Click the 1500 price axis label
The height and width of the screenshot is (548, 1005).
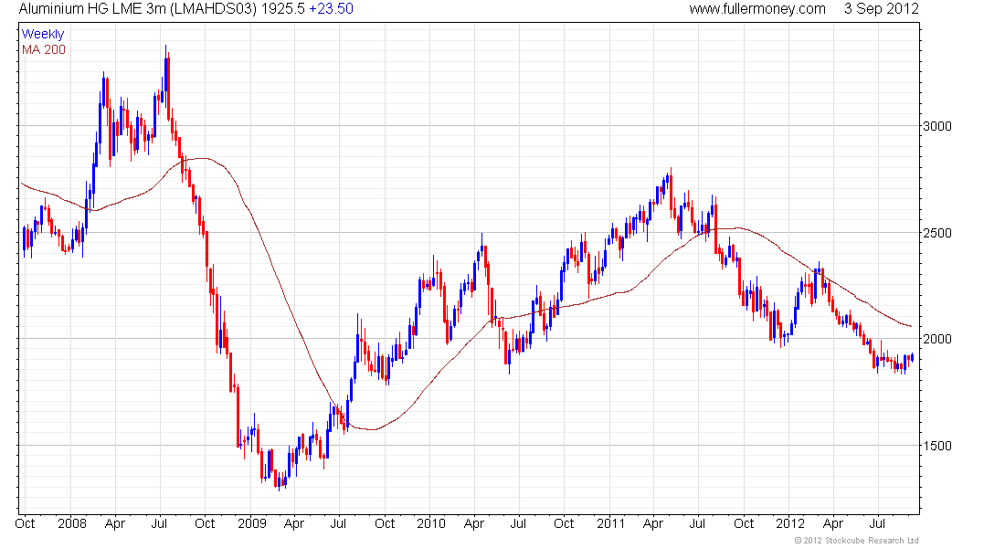pos(937,446)
